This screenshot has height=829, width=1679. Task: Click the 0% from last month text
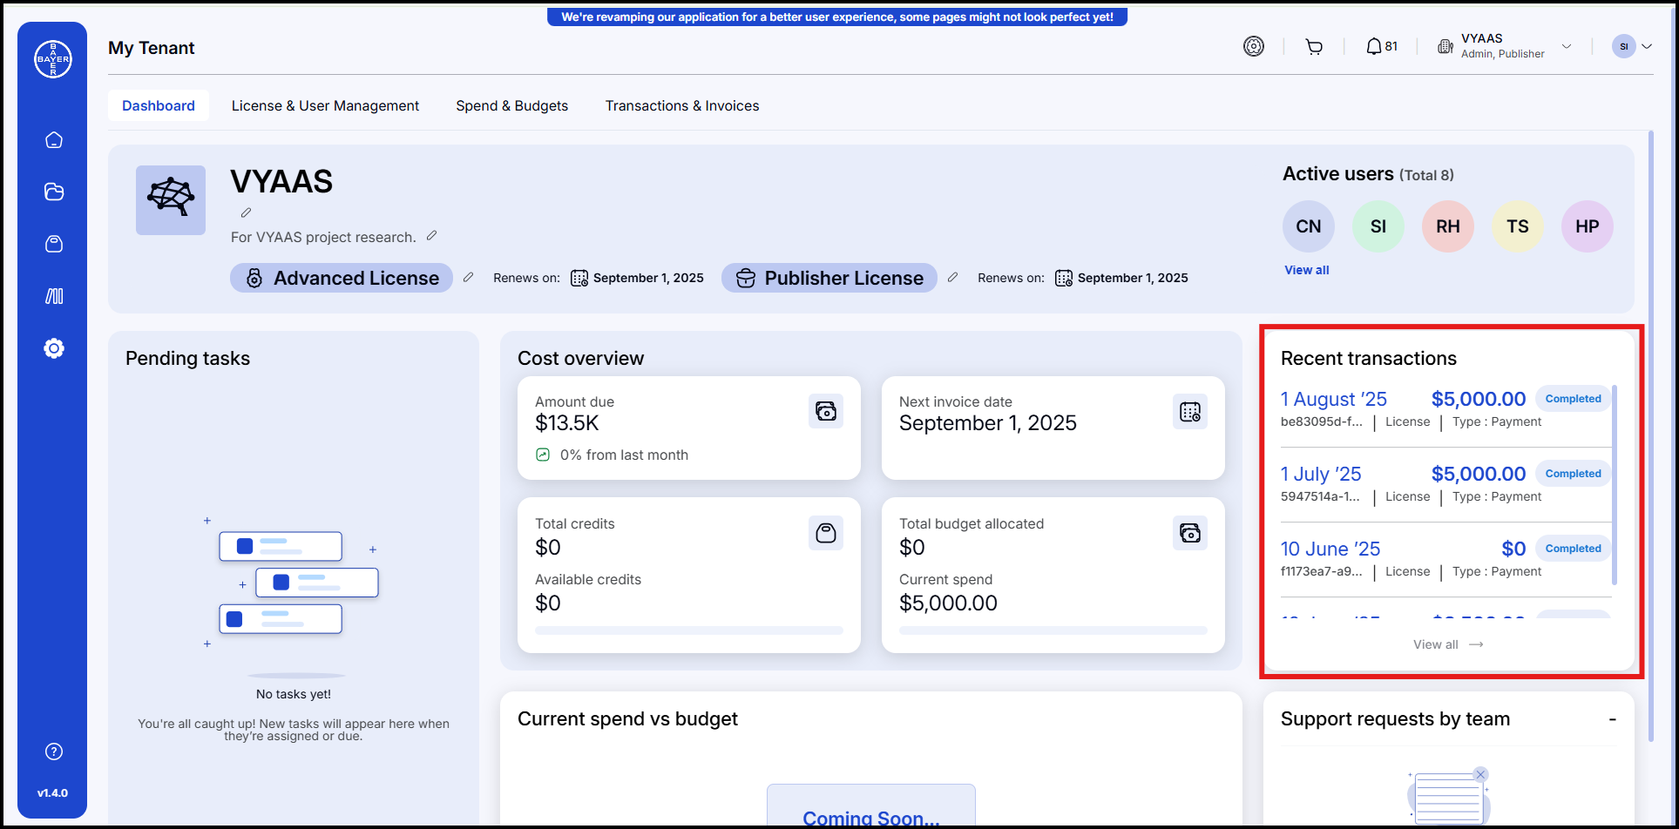coord(624,455)
